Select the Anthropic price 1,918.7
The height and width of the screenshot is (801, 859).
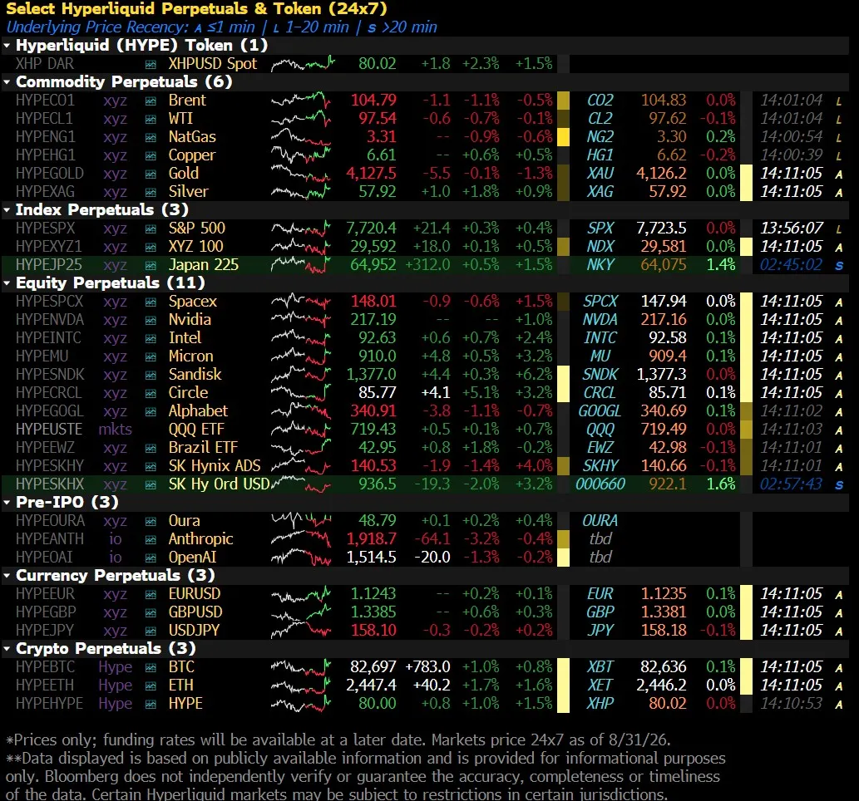[372, 539]
